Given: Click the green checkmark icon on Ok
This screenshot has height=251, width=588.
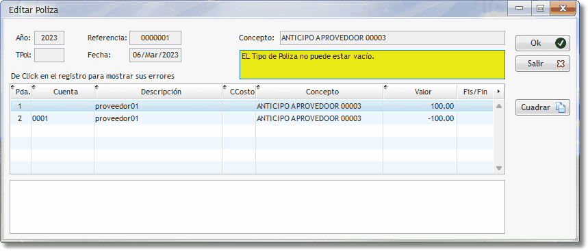Looking at the screenshot, I should [561, 43].
